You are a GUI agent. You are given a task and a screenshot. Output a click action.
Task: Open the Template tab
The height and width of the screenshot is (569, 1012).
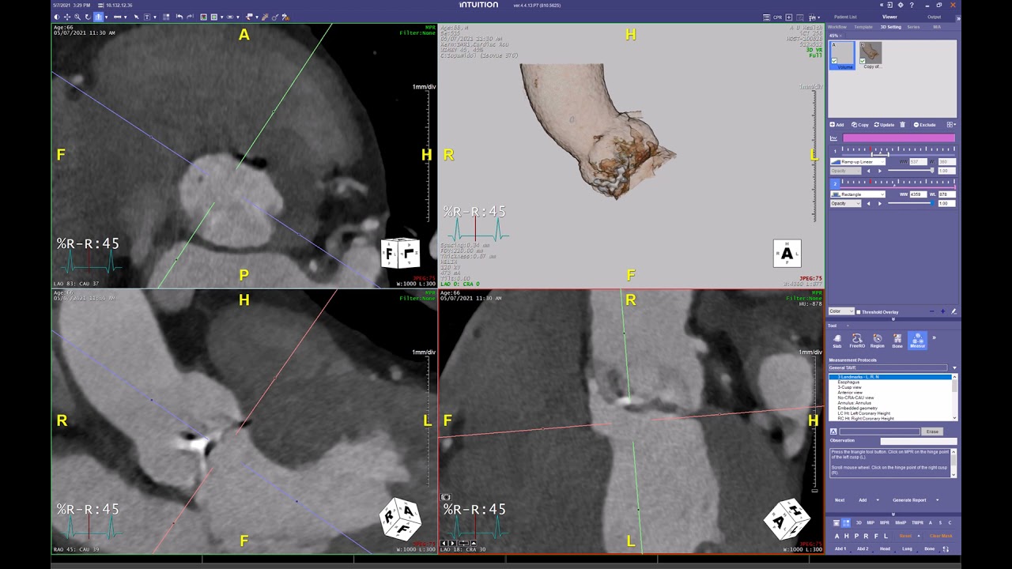(863, 27)
